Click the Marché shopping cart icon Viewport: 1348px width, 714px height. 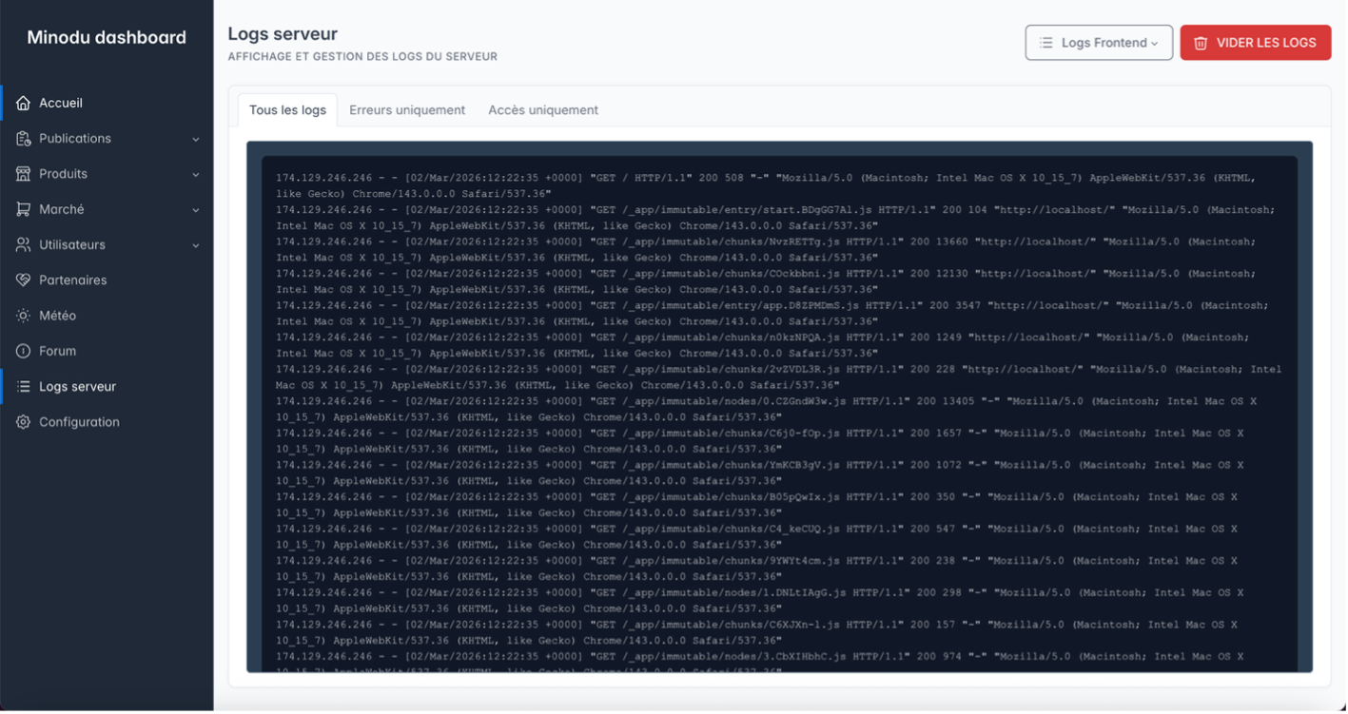pyautogui.click(x=23, y=209)
